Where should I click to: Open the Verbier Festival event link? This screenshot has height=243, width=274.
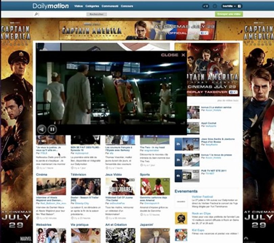point(202,197)
